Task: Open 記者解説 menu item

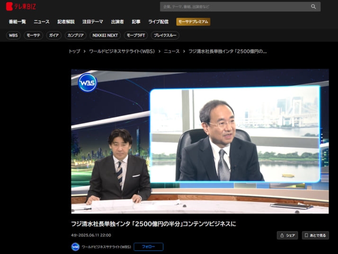Action: click(66, 22)
